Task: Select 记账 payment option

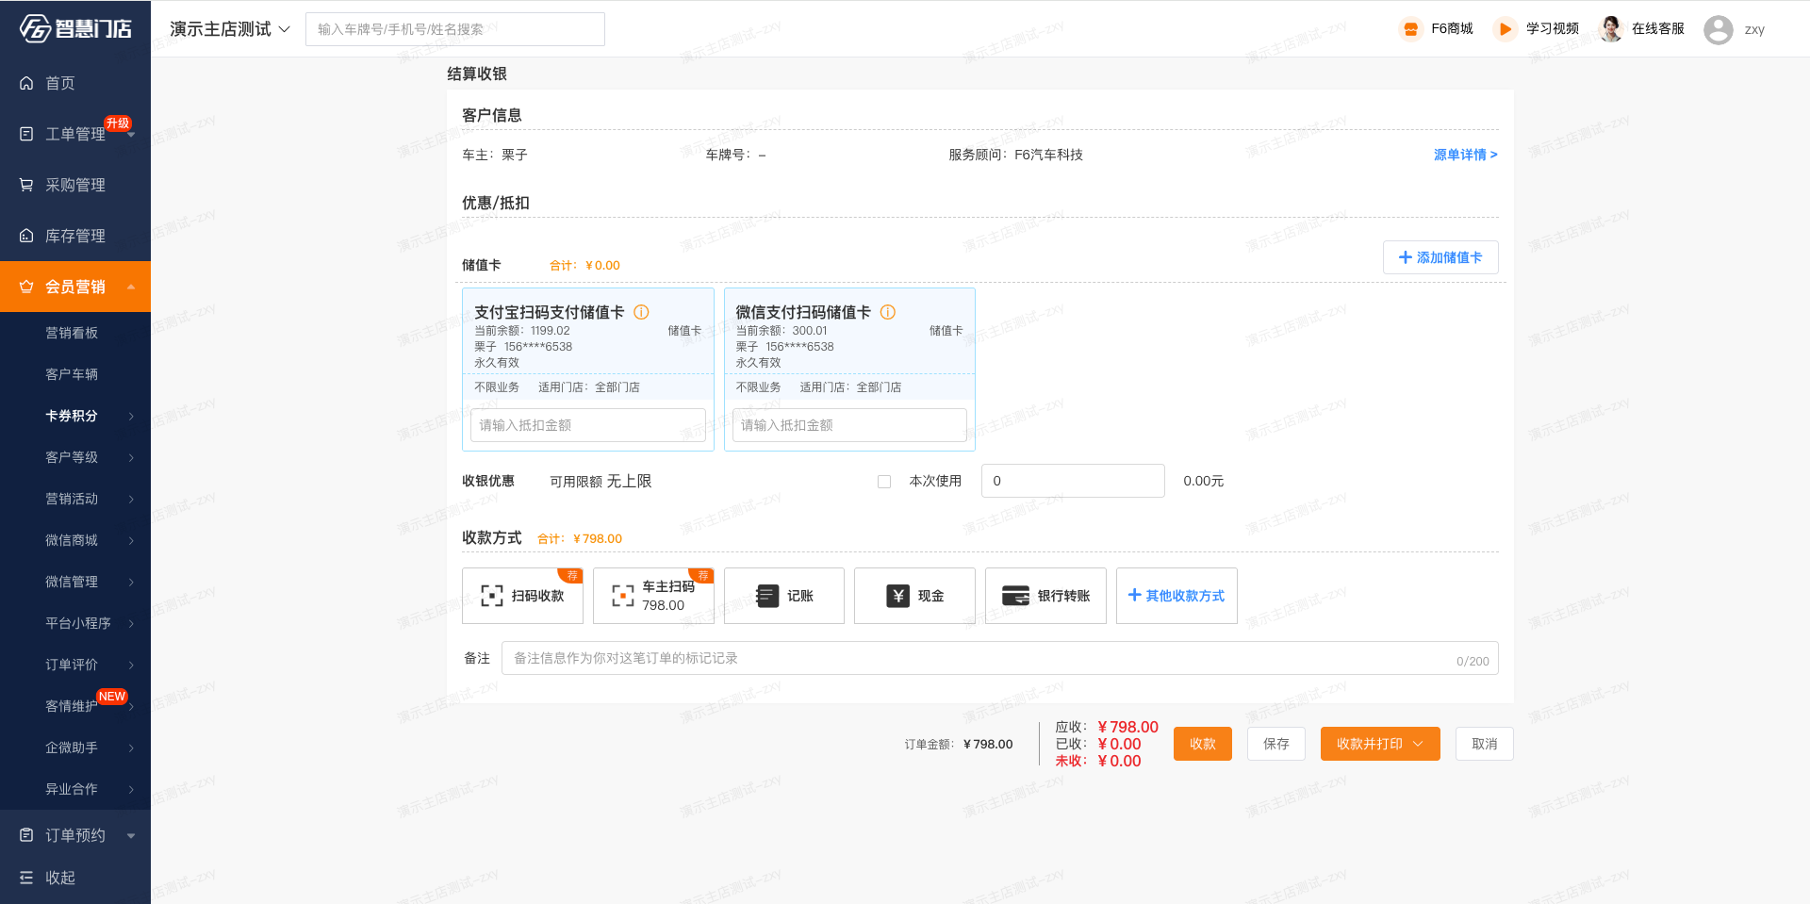Action: (x=783, y=596)
